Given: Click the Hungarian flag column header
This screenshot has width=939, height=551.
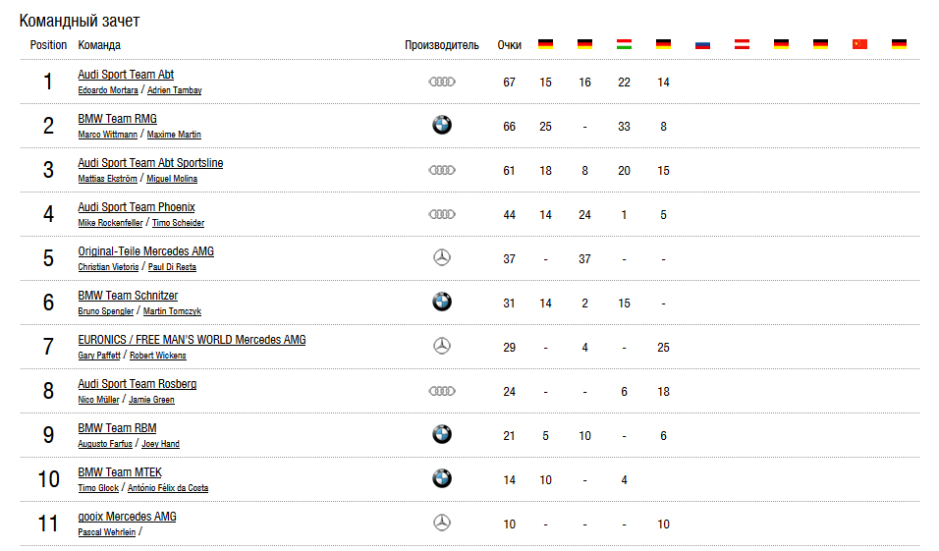Looking at the screenshot, I should [624, 44].
